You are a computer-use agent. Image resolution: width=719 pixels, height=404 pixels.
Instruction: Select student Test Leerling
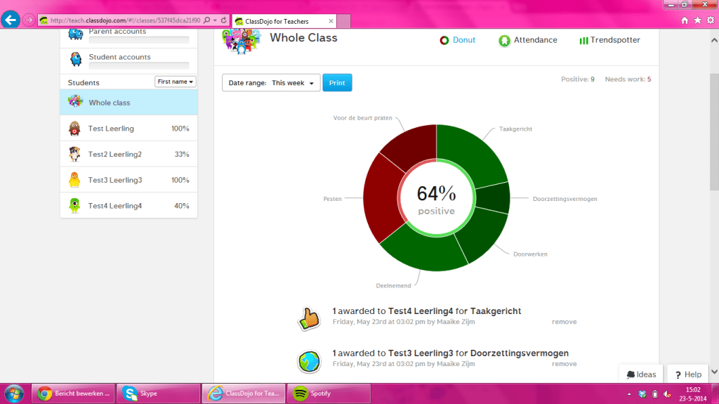coord(128,129)
